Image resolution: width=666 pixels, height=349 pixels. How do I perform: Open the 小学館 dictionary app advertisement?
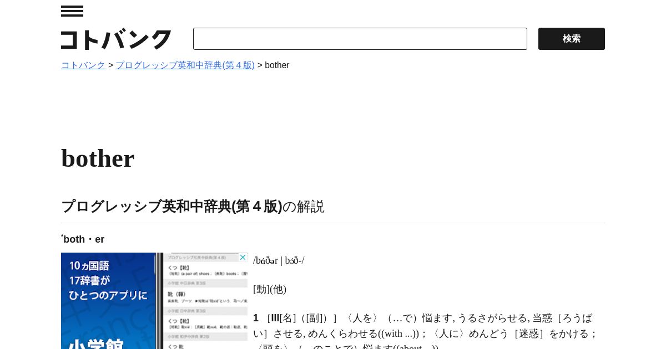pyautogui.click(x=154, y=301)
